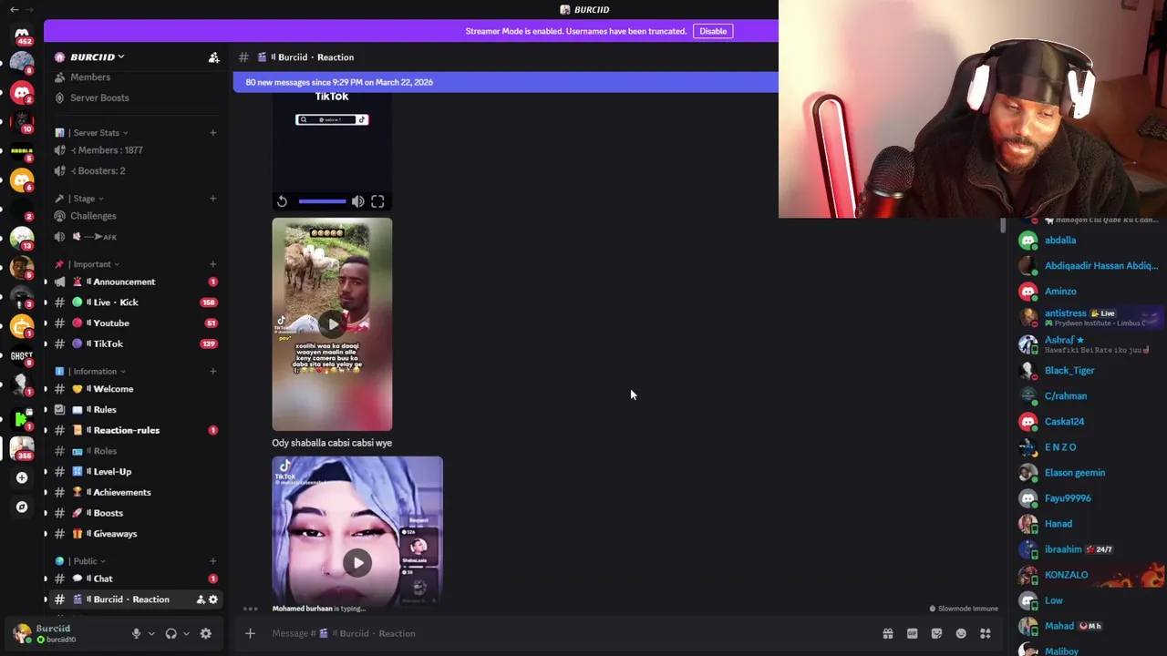Open the Live · Kick channel
1167x656 pixels.
coord(135,302)
